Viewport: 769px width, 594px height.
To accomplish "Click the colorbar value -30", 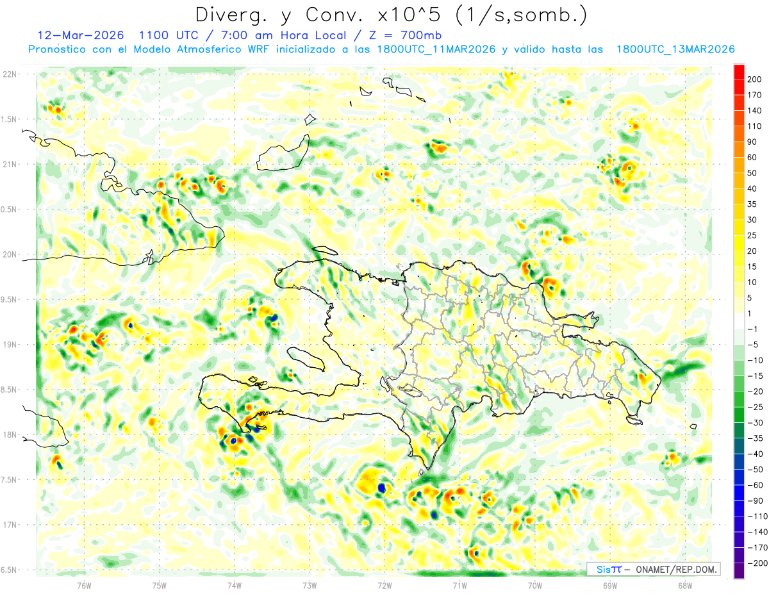I will point(756,422).
